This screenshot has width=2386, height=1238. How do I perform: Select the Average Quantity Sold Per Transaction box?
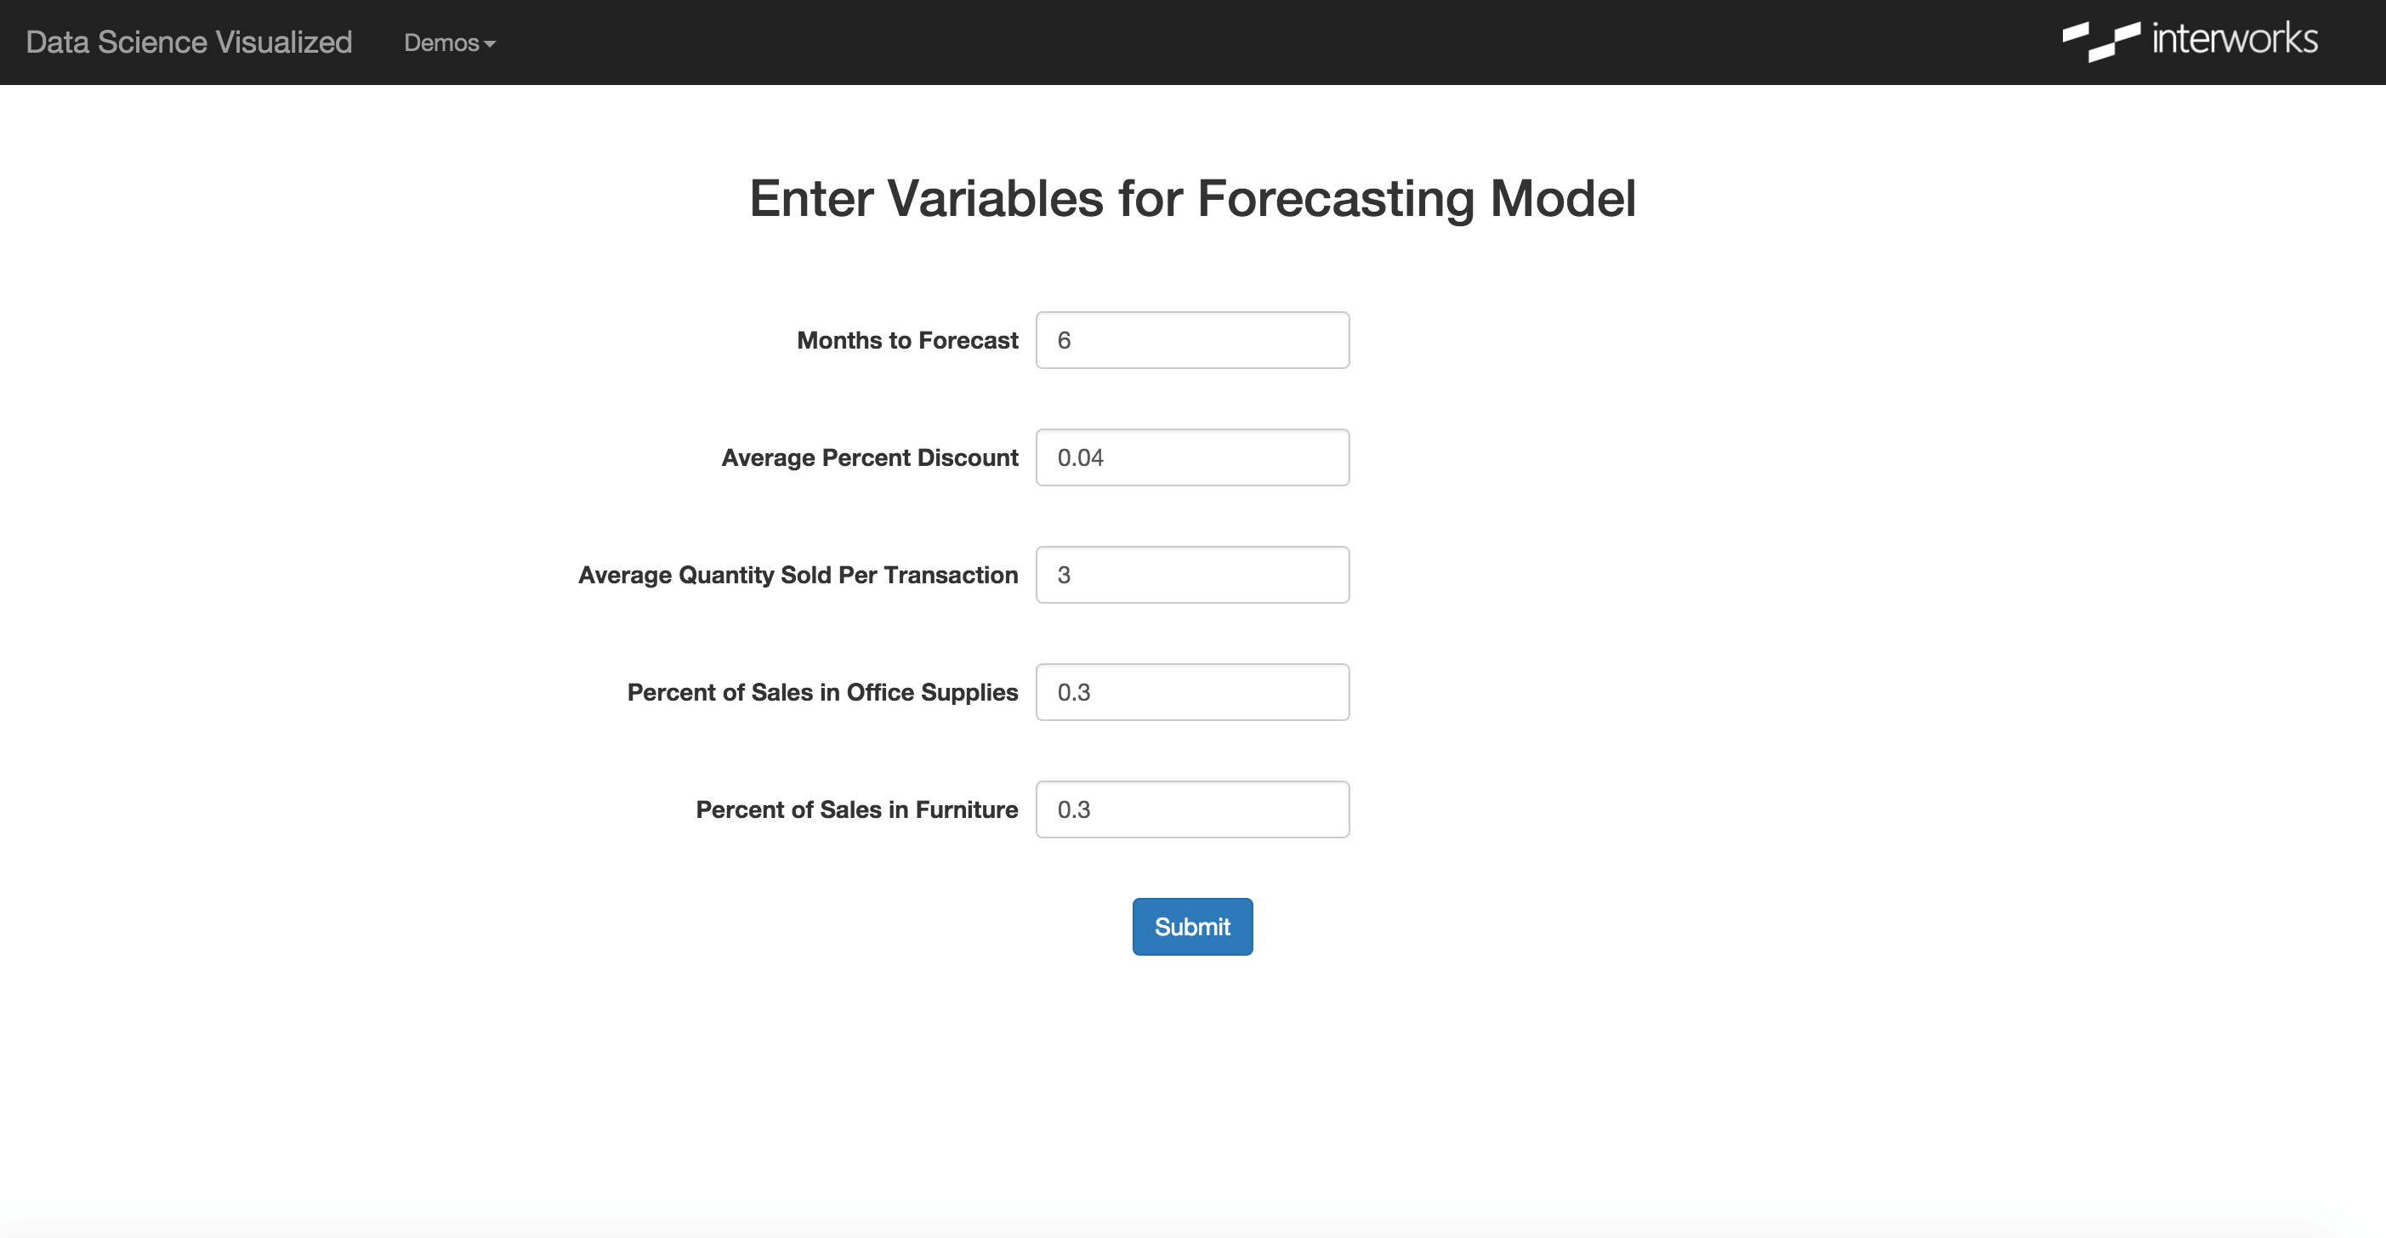[1192, 575]
